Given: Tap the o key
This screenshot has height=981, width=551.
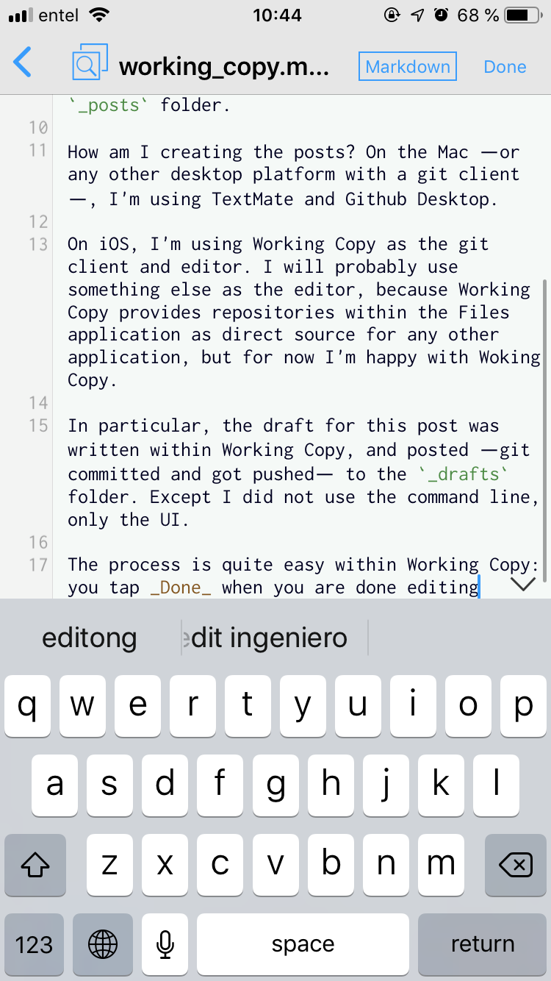Looking at the screenshot, I should tap(468, 707).
